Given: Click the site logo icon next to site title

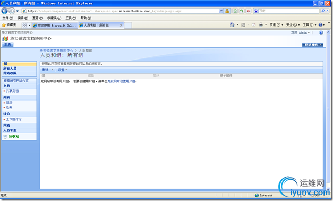Looking at the screenshot, I should (x=5, y=39).
